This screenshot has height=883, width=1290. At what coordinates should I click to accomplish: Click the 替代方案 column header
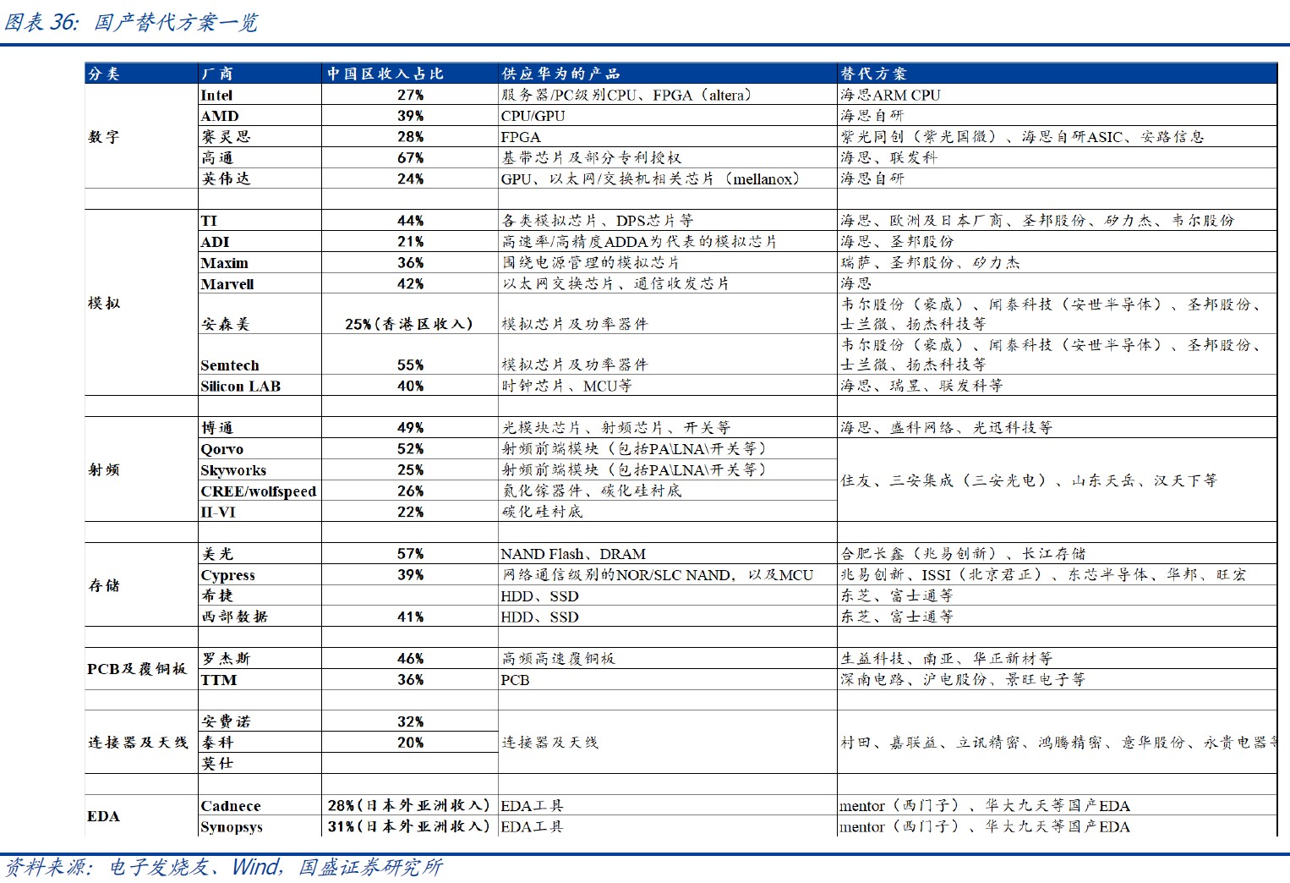[x=1057, y=74]
